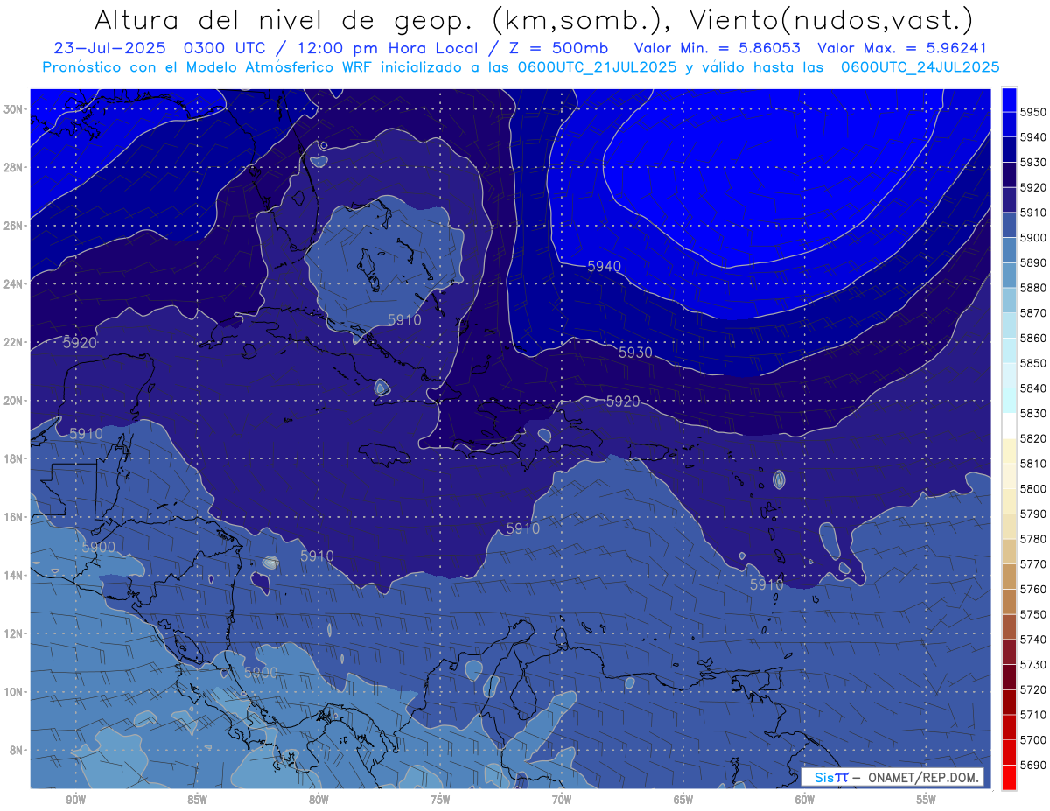Click legend color band between 5820 and 5830
The width and height of the screenshot is (1050, 811).
[1009, 426]
